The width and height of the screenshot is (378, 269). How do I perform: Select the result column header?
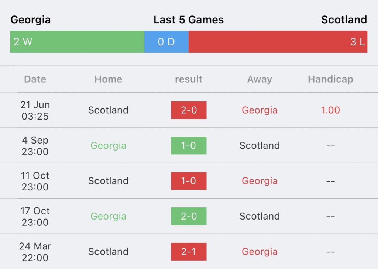tap(189, 79)
